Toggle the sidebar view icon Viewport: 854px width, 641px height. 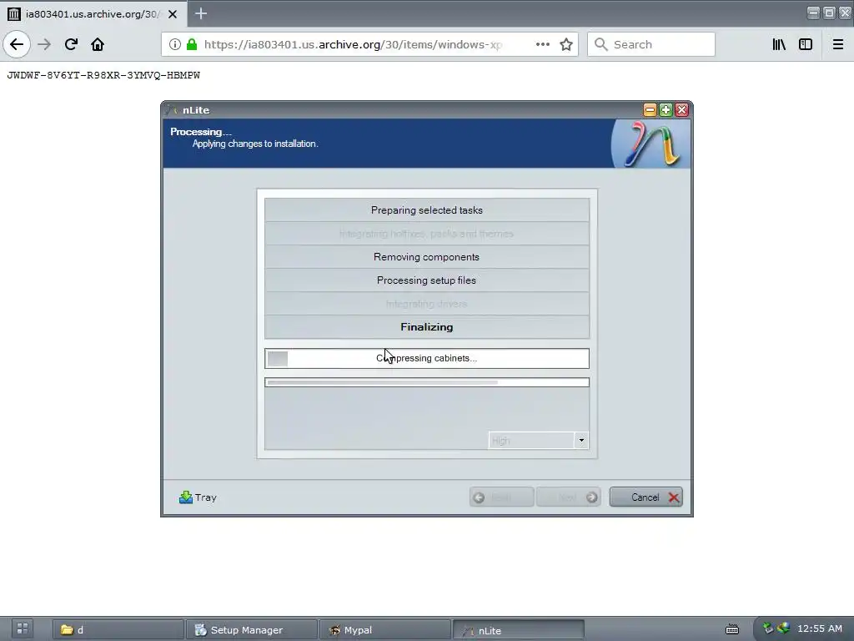click(x=806, y=44)
